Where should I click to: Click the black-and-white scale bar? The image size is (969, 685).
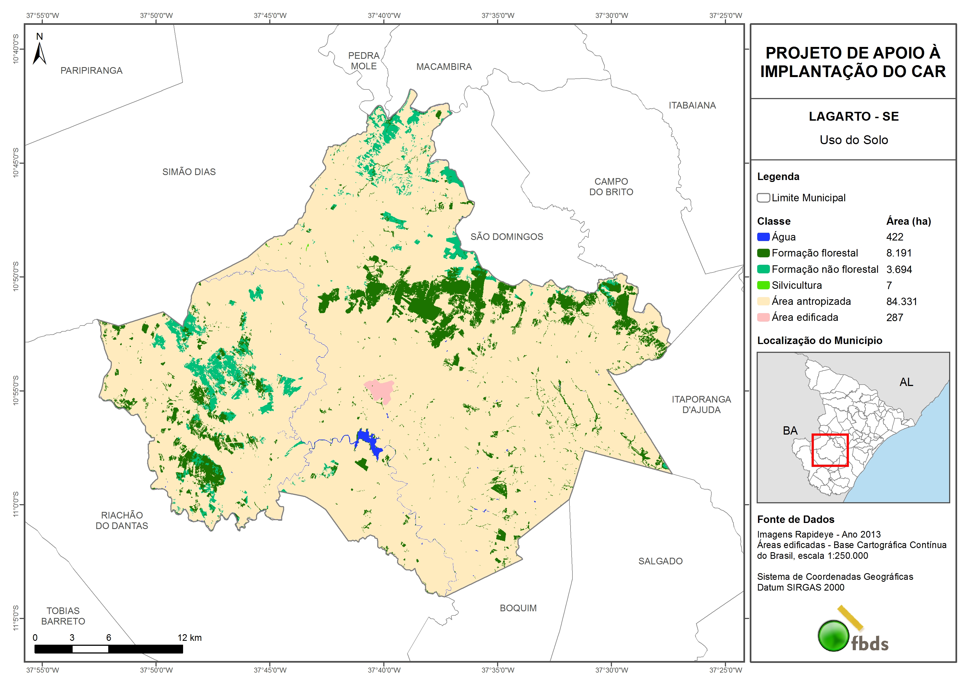(x=109, y=649)
